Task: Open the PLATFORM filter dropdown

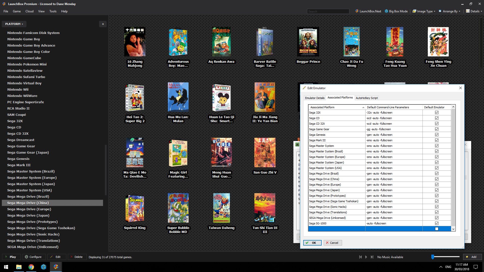Action: pyautogui.click(x=14, y=24)
